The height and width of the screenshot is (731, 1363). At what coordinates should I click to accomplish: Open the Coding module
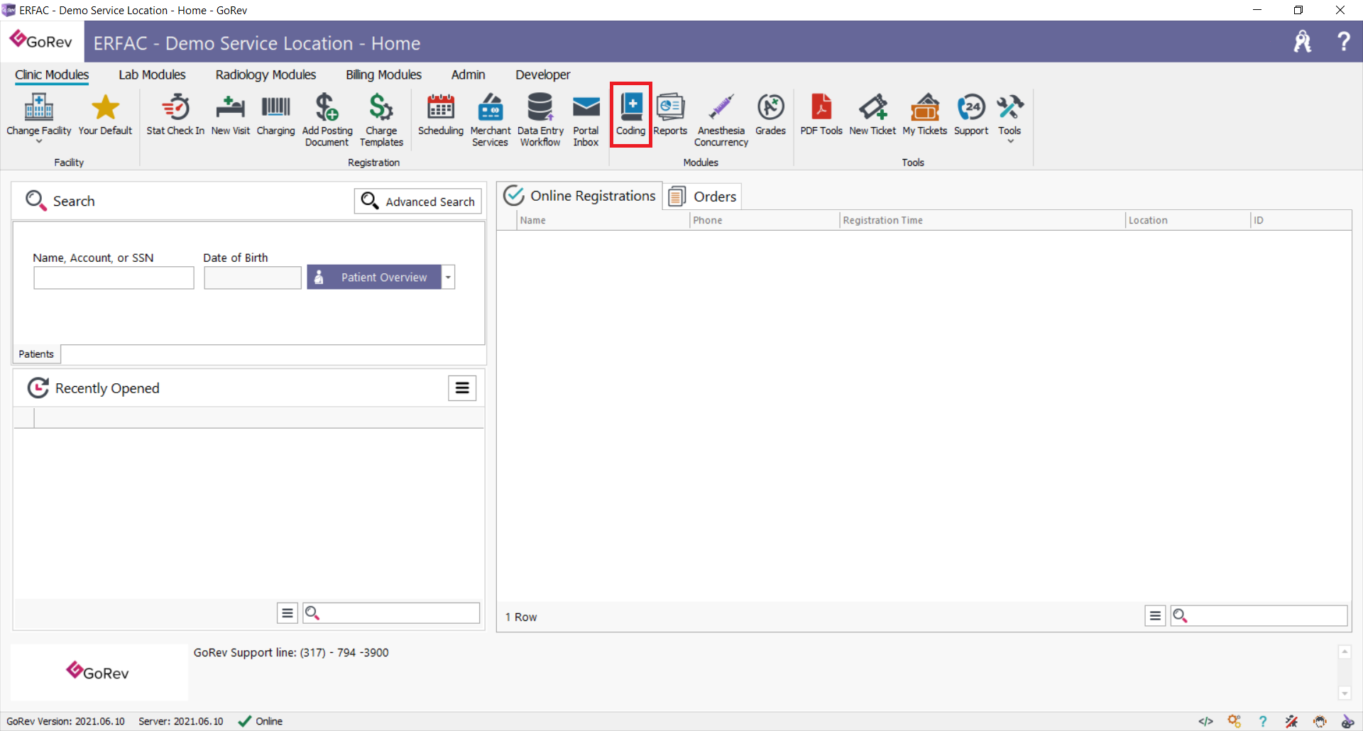tap(630, 115)
